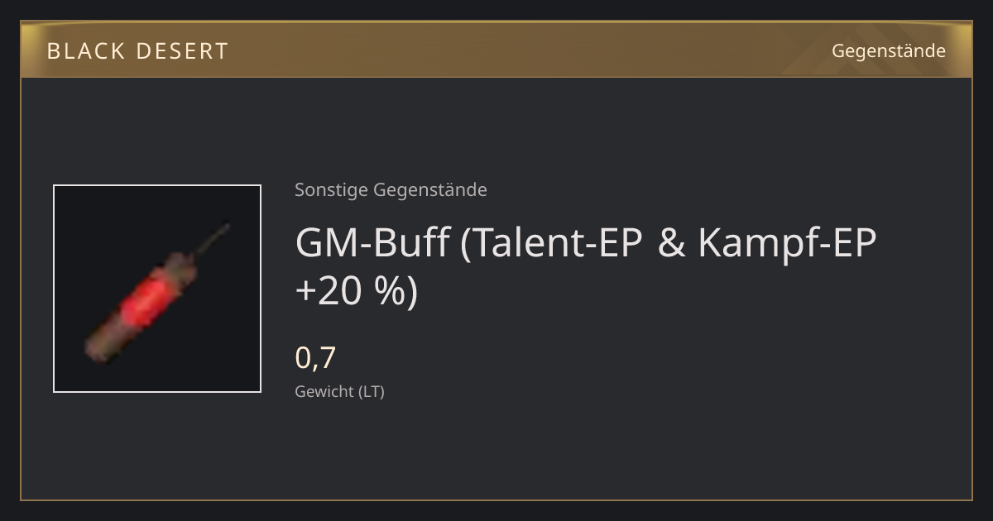Click the fuse tip of the firecracker icon

point(223,227)
